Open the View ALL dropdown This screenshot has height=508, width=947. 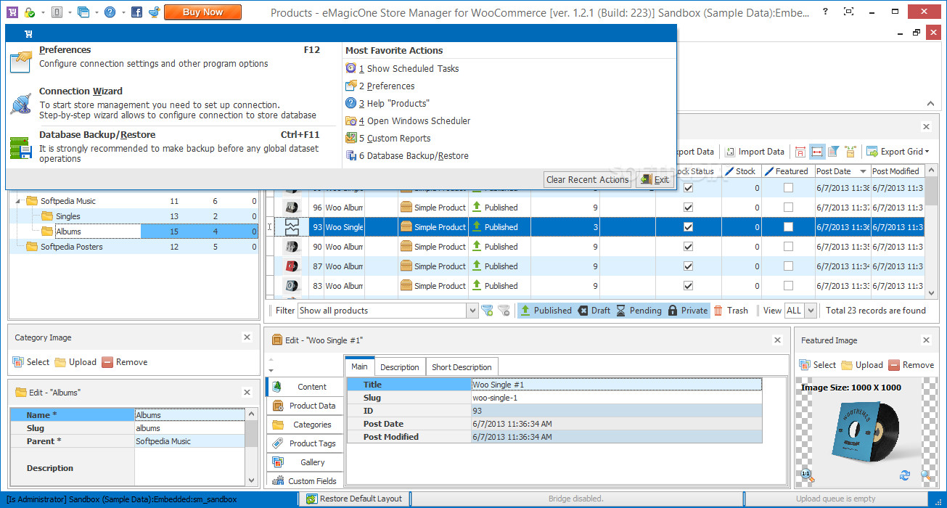pos(811,311)
